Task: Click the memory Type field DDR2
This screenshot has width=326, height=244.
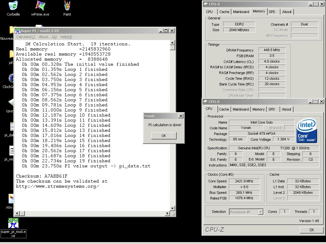Action: point(239,24)
